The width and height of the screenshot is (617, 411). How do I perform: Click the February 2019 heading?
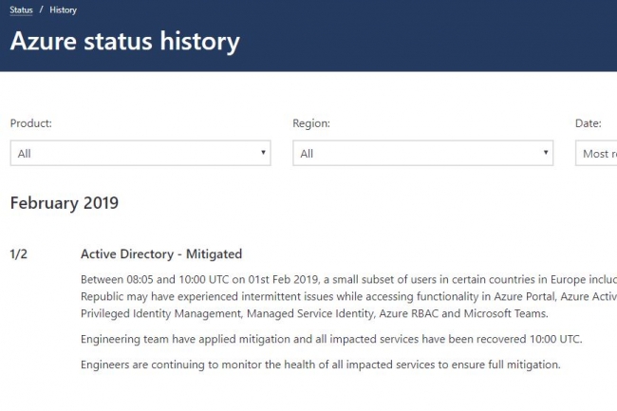(x=65, y=203)
